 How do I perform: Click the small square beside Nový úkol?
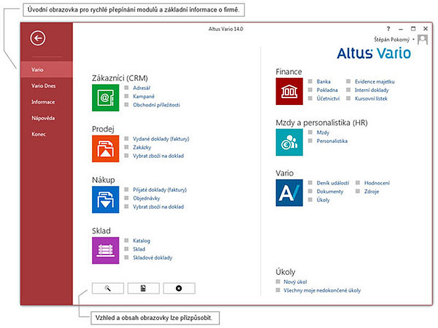(278, 282)
